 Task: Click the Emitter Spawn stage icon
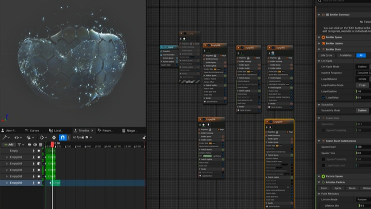324,37
